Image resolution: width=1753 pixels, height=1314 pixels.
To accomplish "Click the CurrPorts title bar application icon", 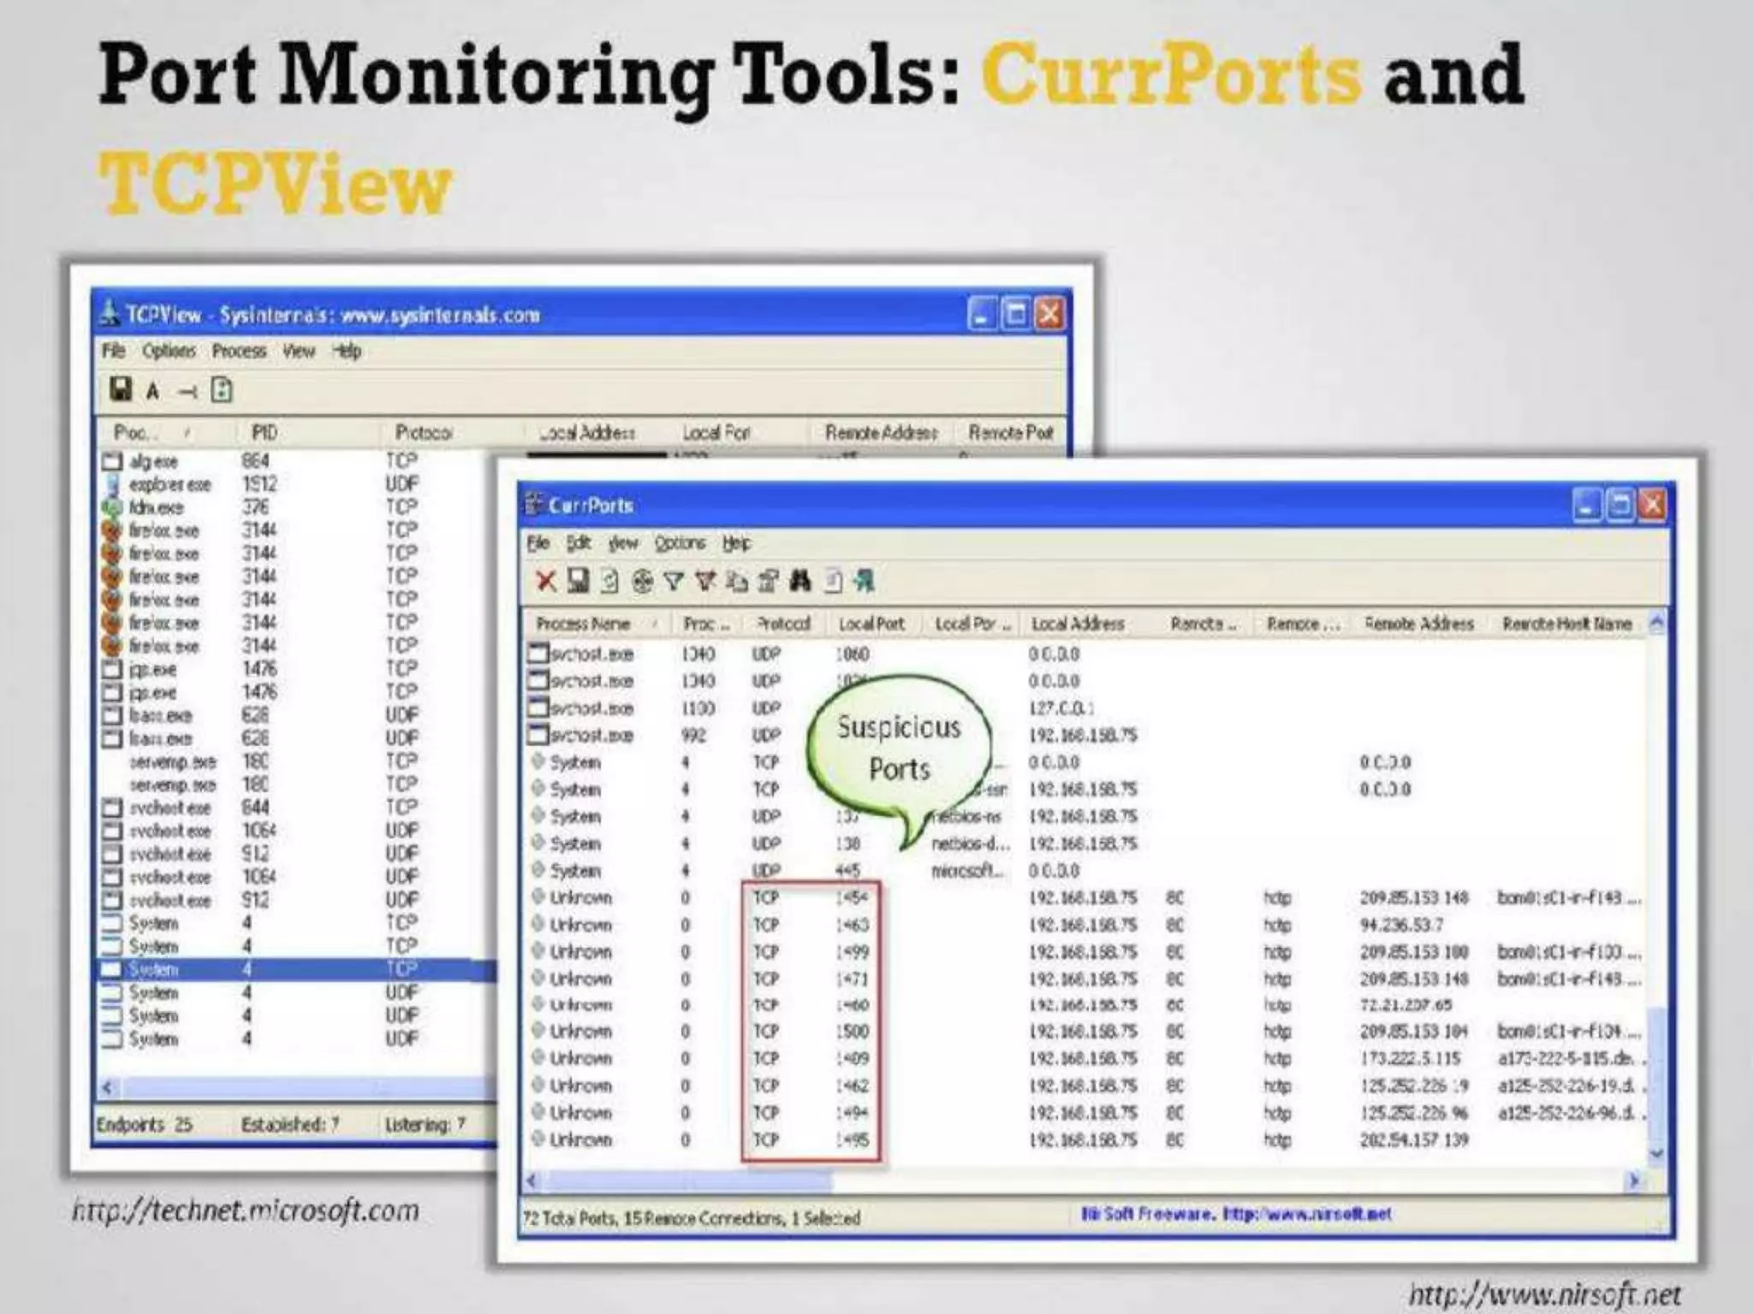I will tap(534, 505).
